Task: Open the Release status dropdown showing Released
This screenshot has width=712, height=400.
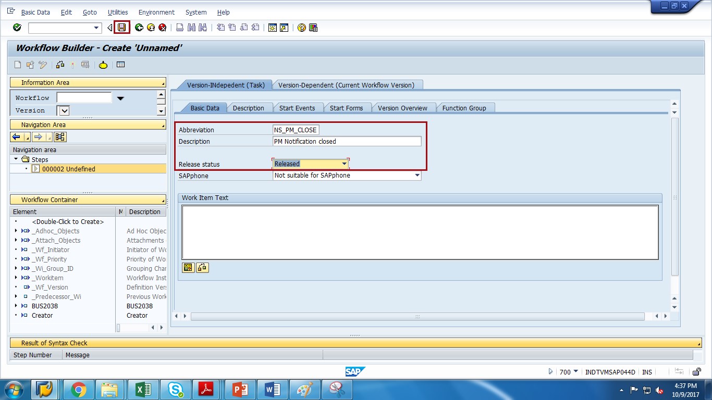Action: coord(344,164)
